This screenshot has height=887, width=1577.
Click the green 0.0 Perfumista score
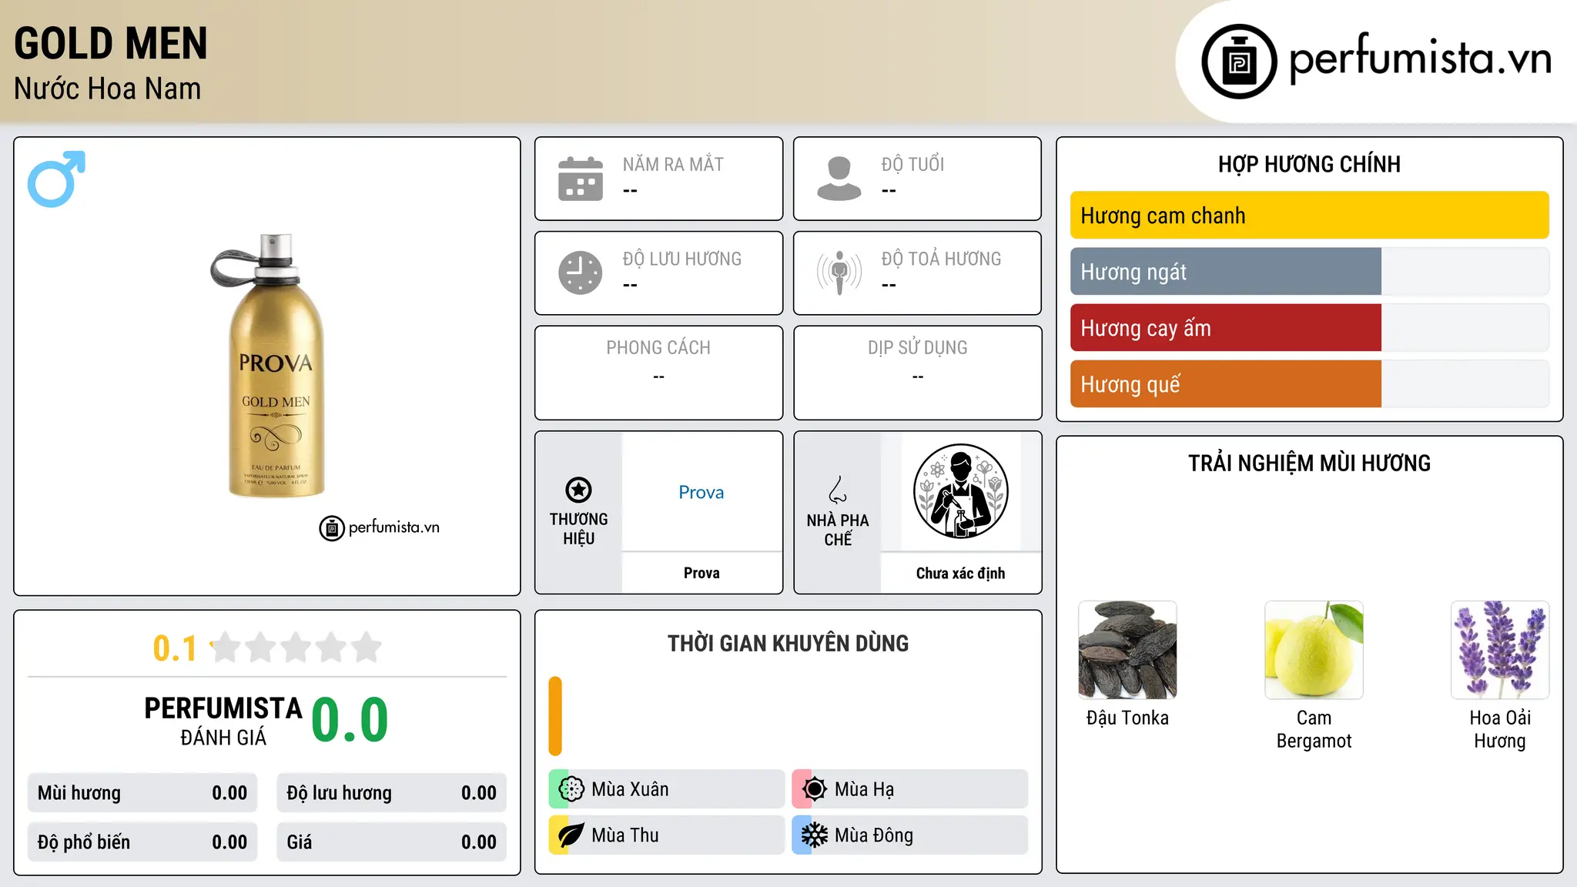pos(350,720)
